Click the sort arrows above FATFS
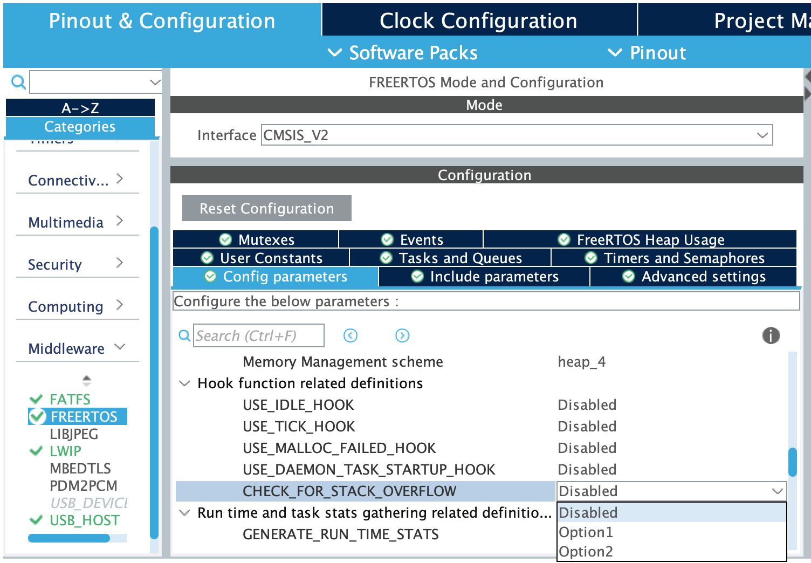Image resolution: width=811 pixels, height=563 pixels. tap(87, 381)
